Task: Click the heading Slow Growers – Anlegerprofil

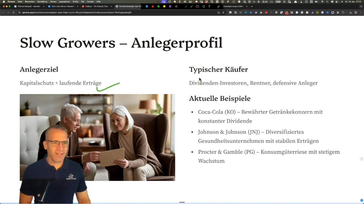Action: pyautogui.click(x=121, y=43)
